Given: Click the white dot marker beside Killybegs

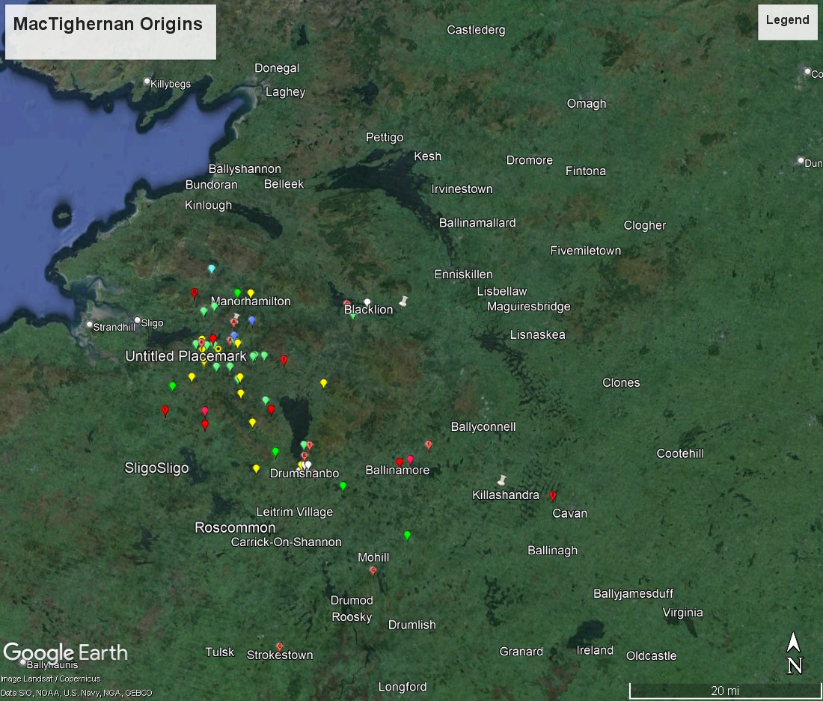Looking at the screenshot, I should (x=147, y=82).
